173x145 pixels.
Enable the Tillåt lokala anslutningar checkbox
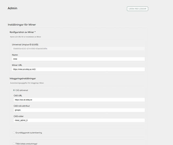14,144
